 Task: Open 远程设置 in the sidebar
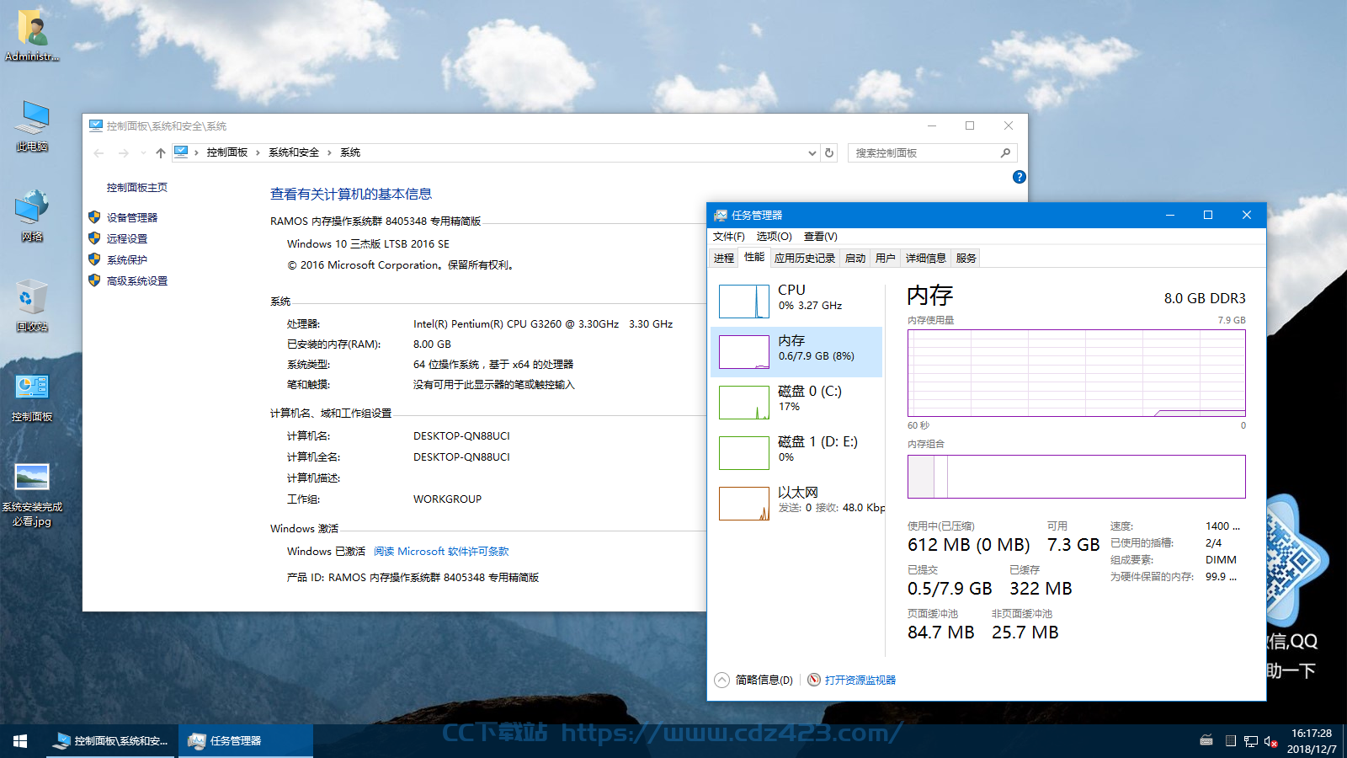(x=127, y=239)
